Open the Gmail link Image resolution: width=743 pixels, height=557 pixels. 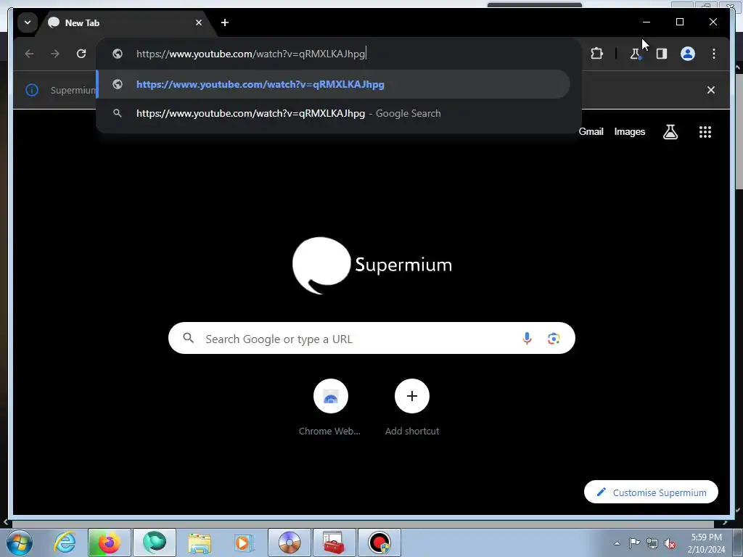tap(591, 132)
